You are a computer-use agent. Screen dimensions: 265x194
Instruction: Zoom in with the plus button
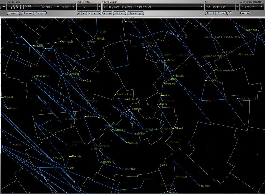pyautogui.click(x=248, y=13)
